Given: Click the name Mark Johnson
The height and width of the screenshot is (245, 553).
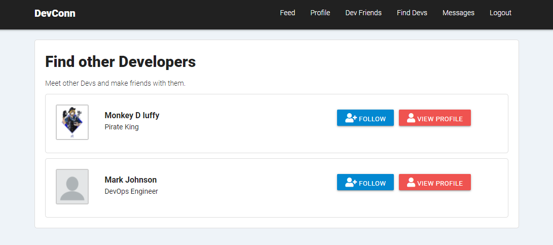Looking at the screenshot, I should pos(130,180).
